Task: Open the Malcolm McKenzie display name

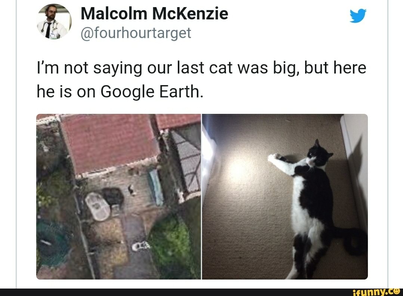Action: point(154,13)
